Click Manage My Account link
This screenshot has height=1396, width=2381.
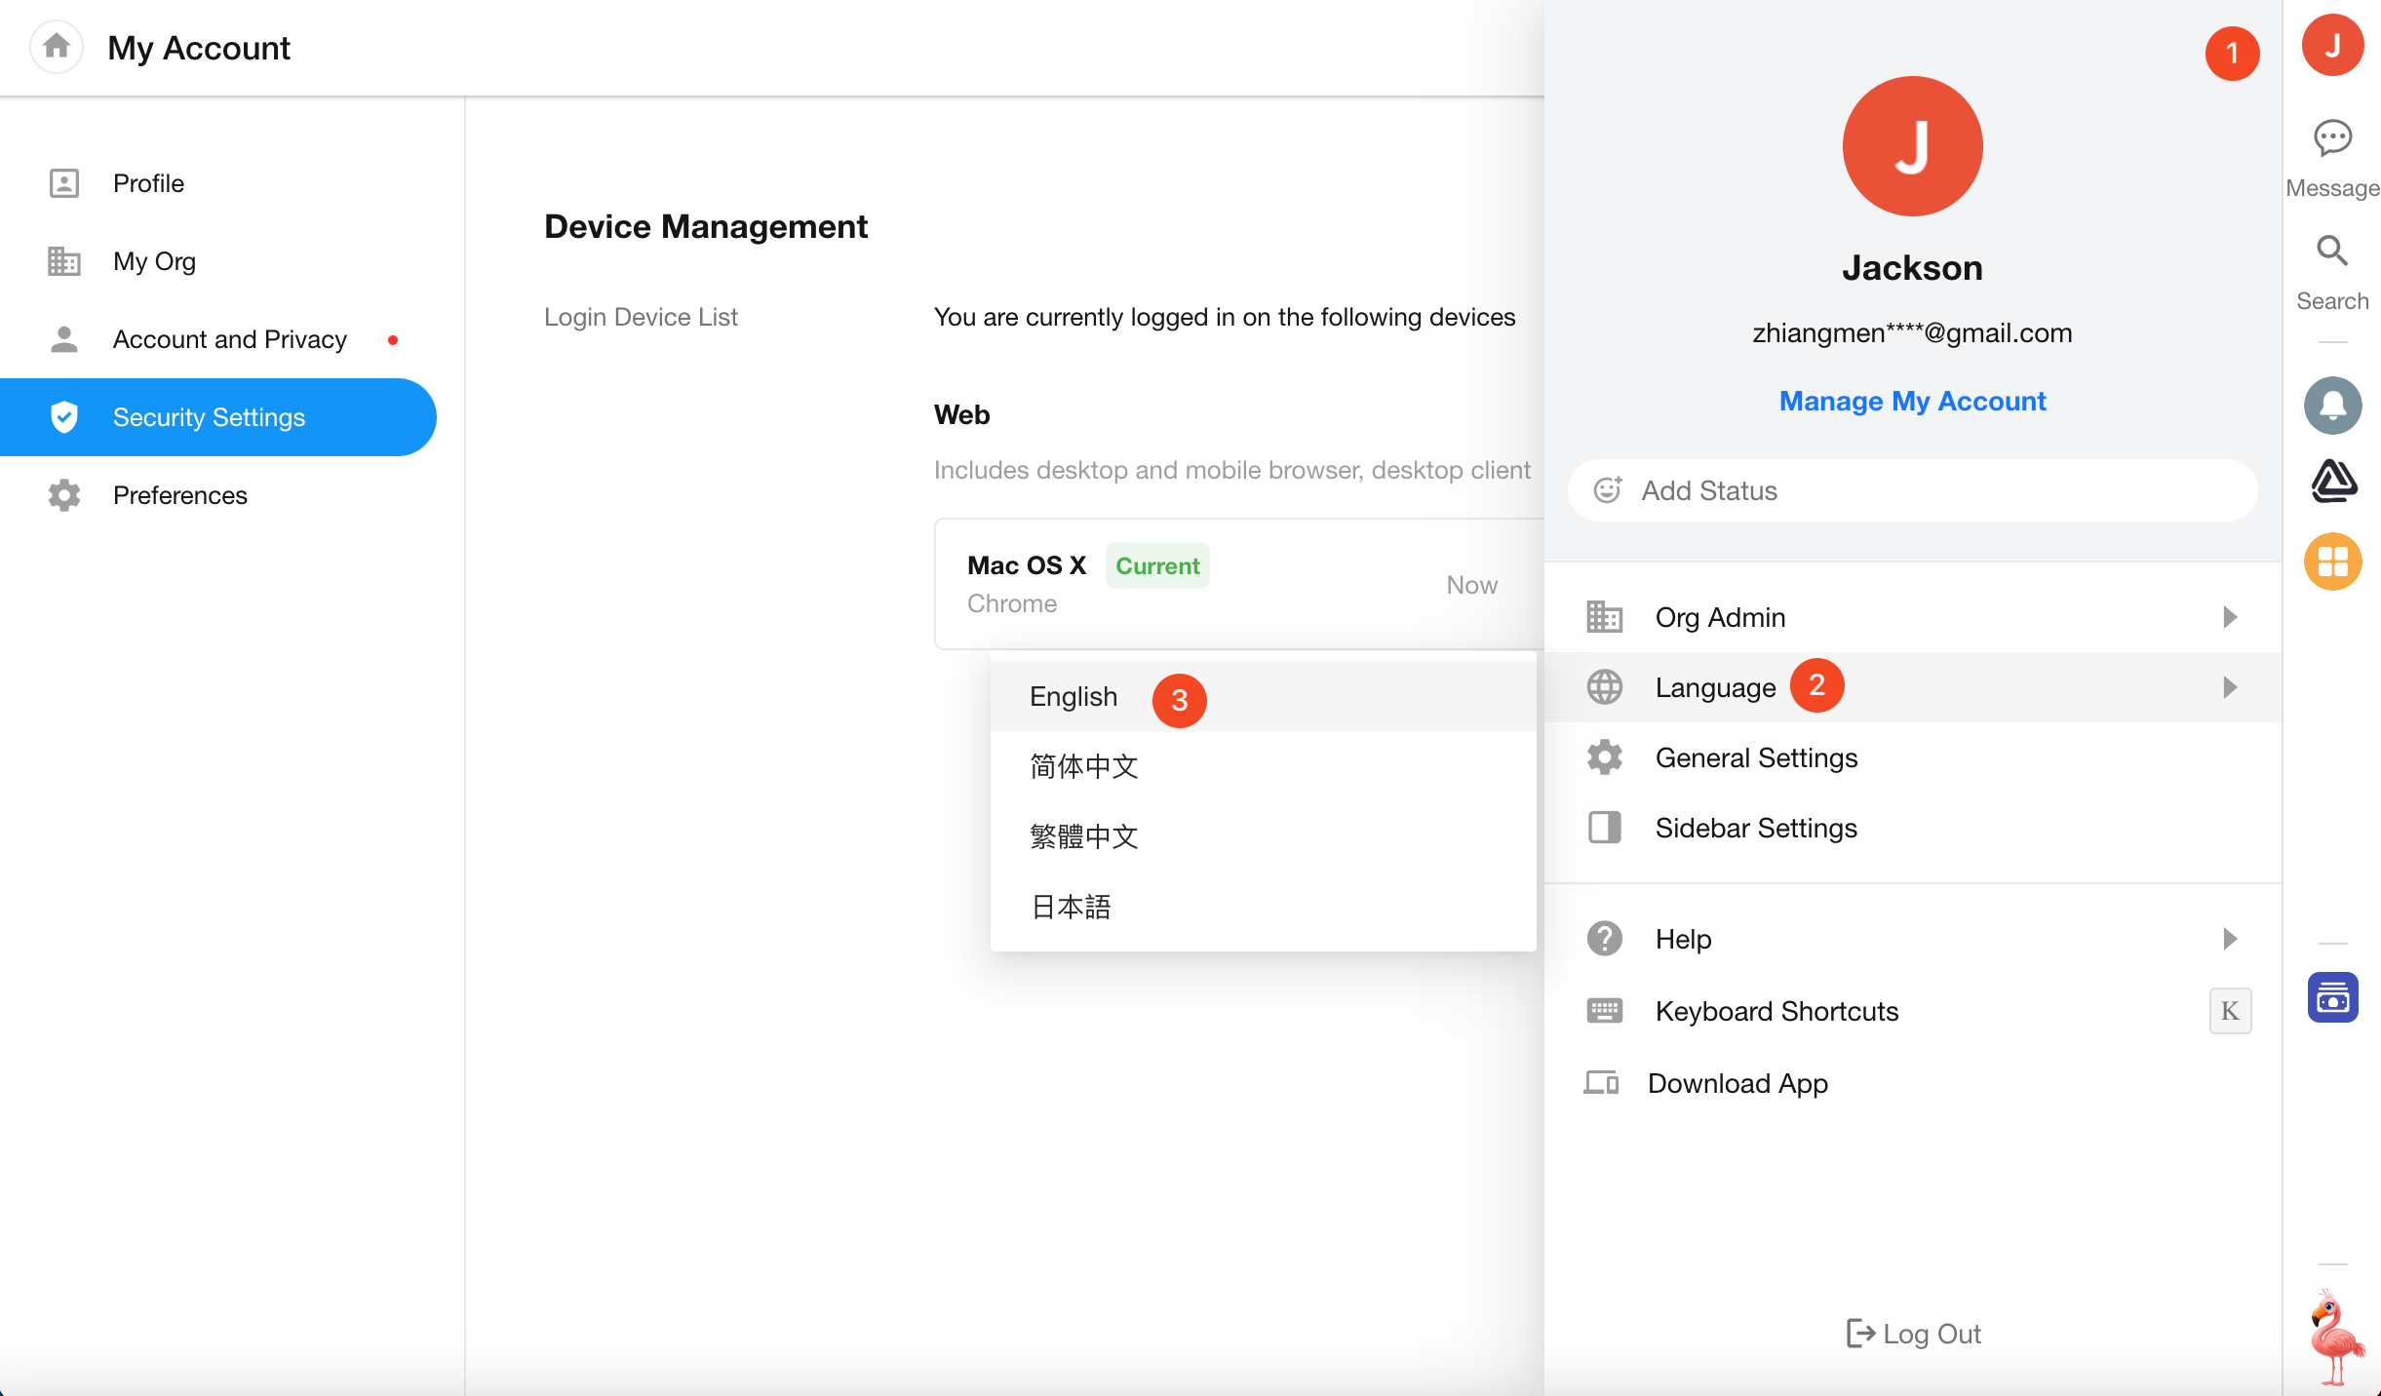tap(1912, 401)
